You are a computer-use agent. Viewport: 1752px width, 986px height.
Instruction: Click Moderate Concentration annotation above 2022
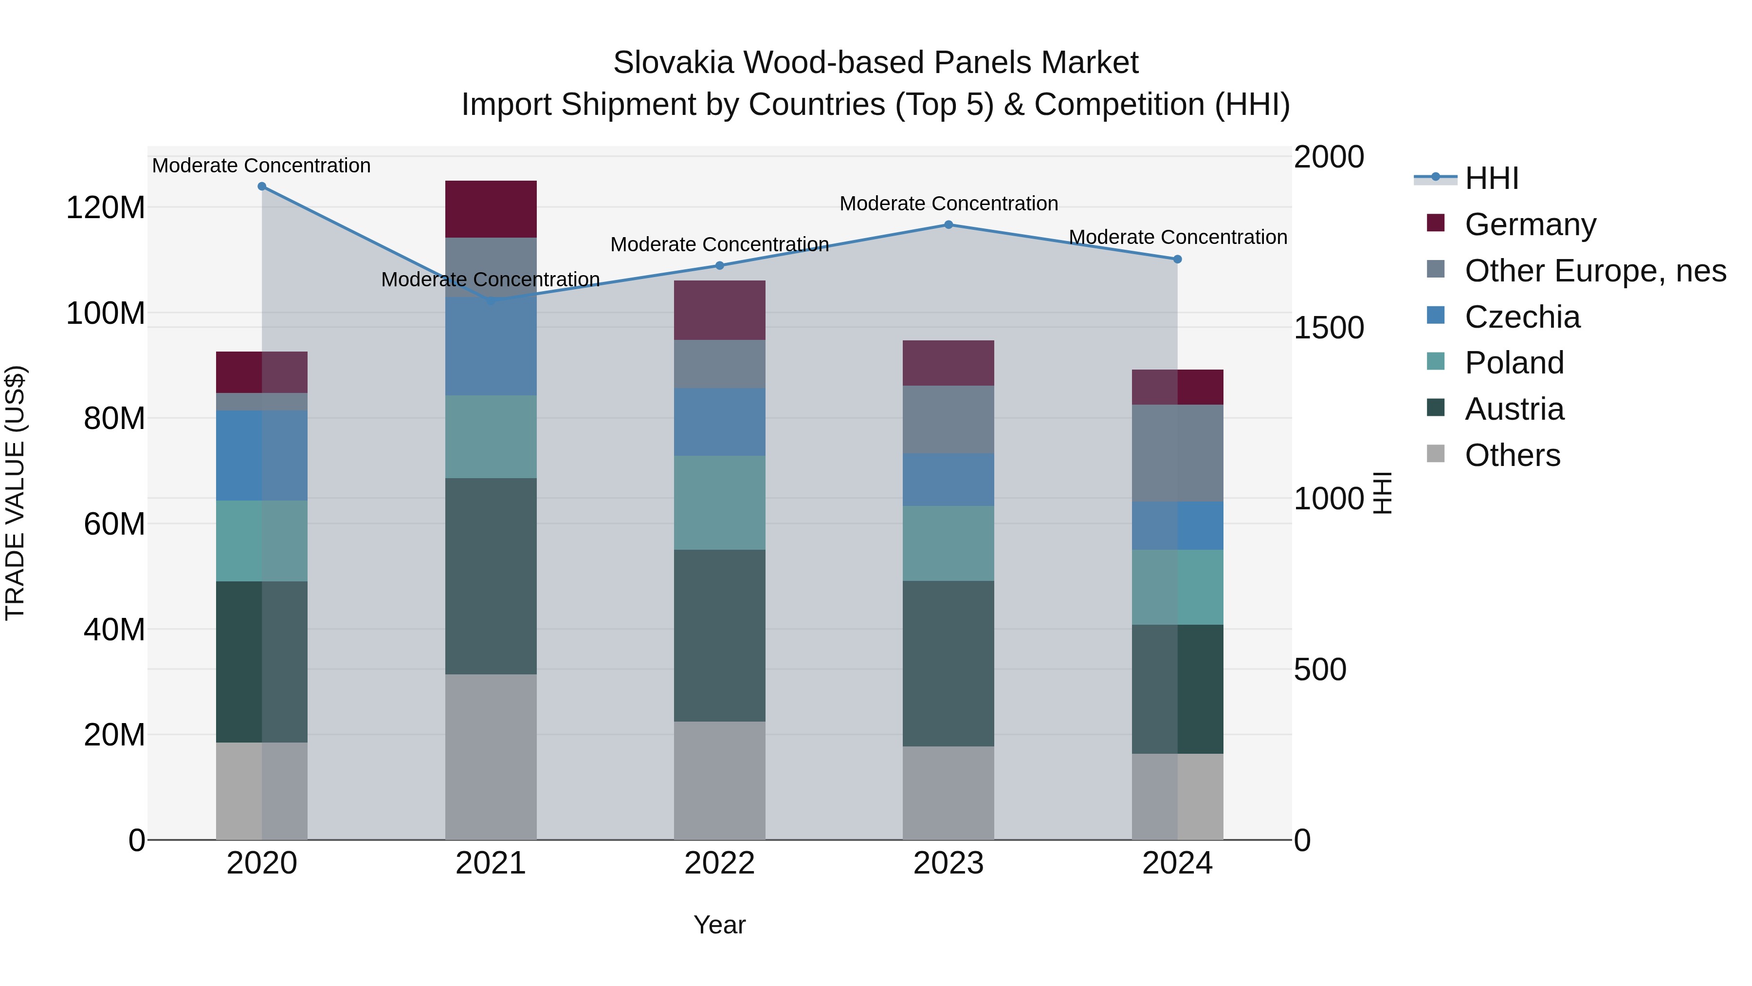click(720, 244)
